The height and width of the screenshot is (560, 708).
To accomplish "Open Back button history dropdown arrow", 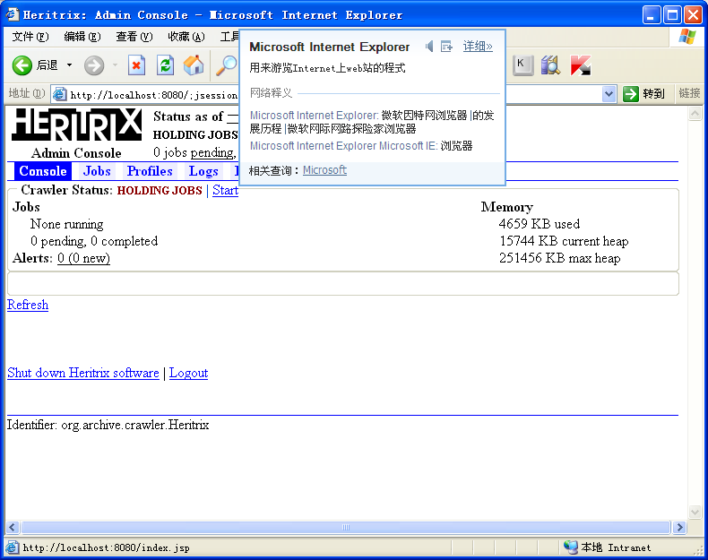I will [70, 65].
